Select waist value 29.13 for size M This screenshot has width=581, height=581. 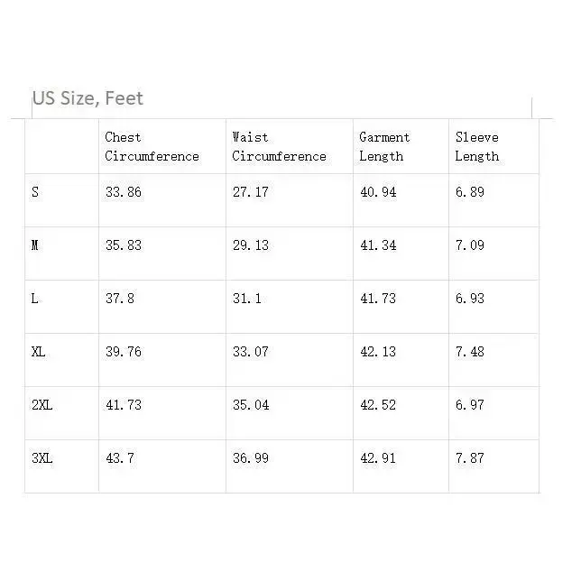click(x=251, y=245)
